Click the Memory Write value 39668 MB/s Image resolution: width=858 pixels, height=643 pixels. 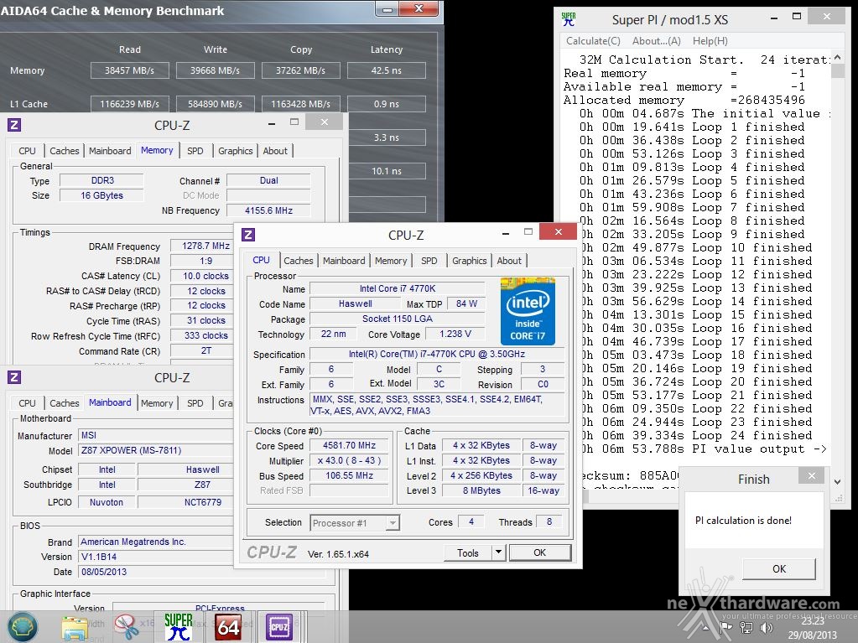215,70
